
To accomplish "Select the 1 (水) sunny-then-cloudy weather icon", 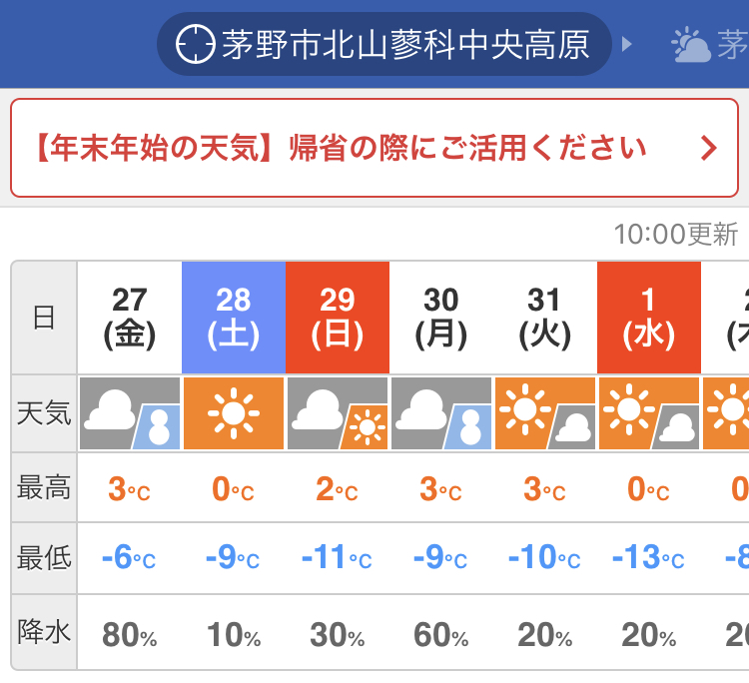I will click(649, 413).
